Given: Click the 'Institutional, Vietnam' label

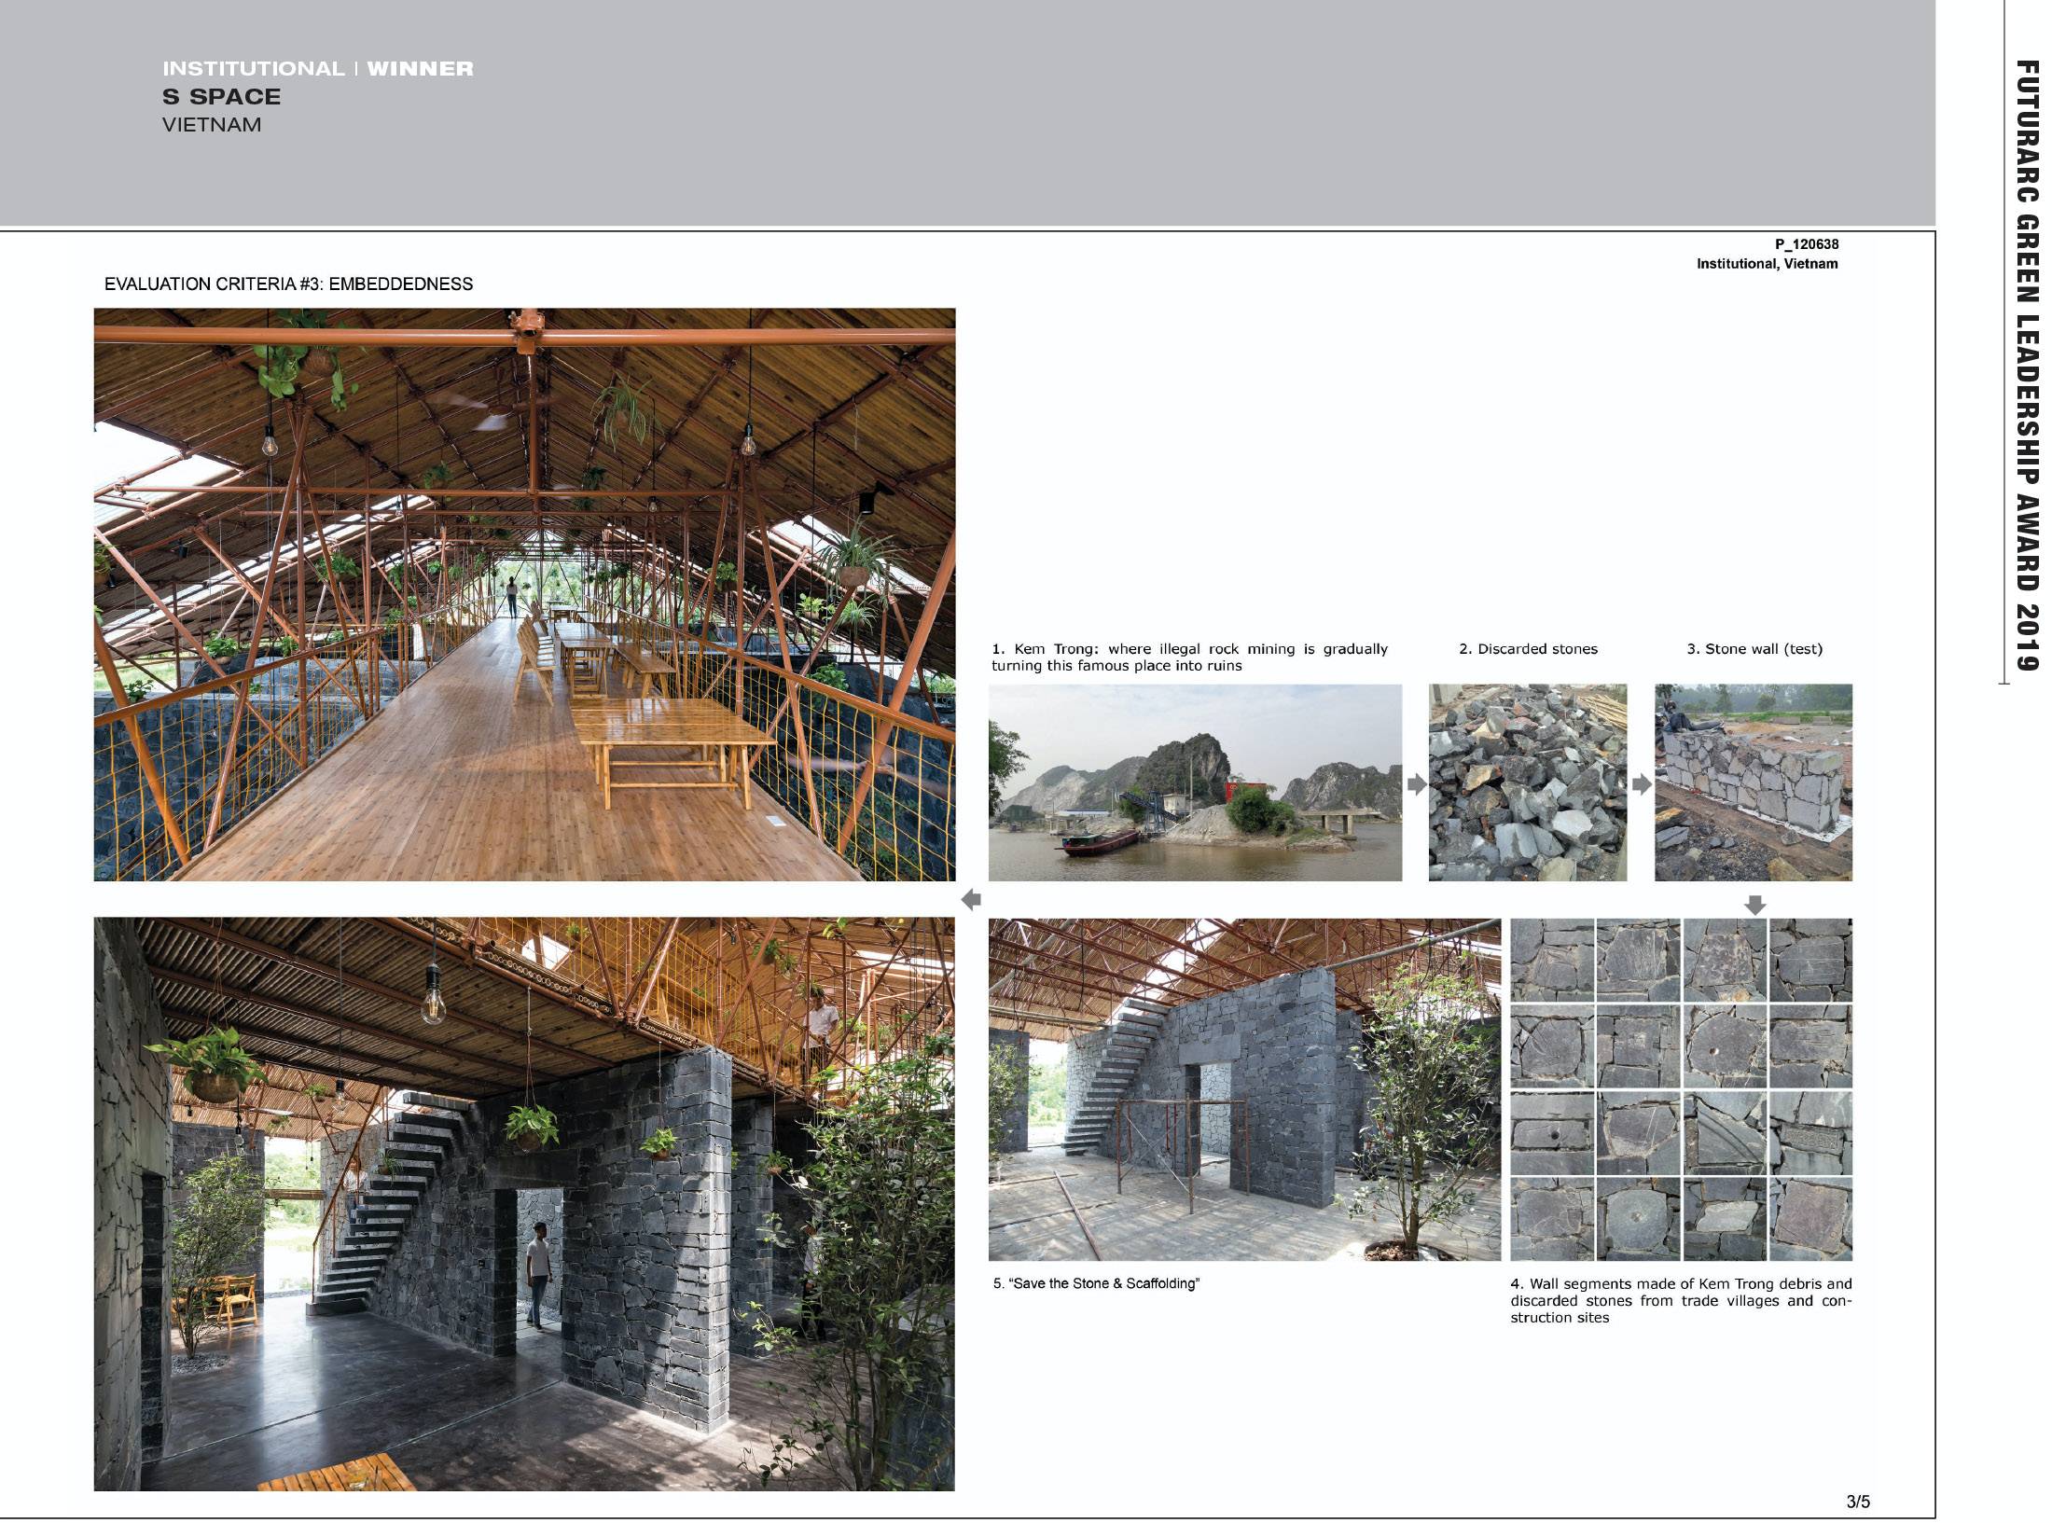Looking at the screenshot, I should tap(1768, 264).
